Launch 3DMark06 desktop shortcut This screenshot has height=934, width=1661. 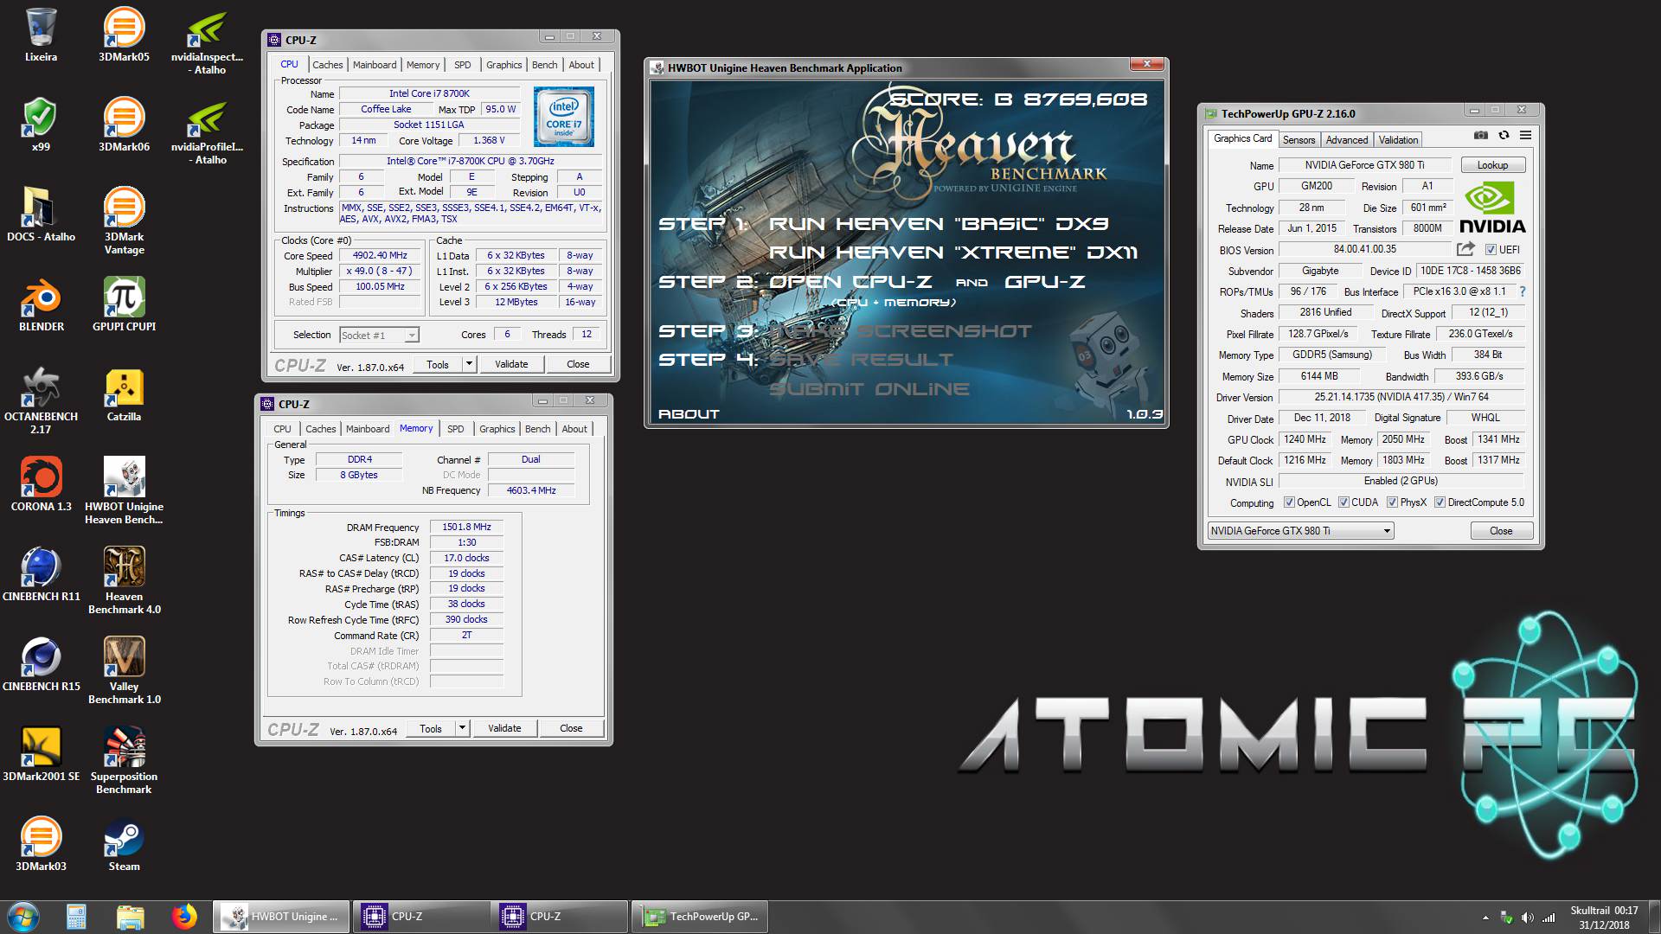[x=124, y=125]
